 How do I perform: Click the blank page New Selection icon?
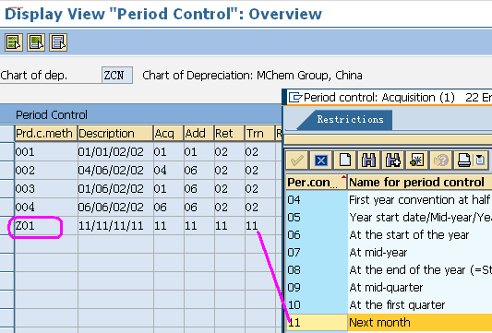pyautogui.click(x=345, y=161)
